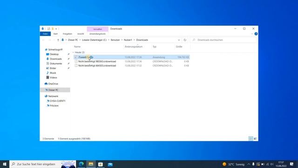This screenshot has height=168, width=298.
Task: Sort by the Größe column header
Action: (179, 47)
